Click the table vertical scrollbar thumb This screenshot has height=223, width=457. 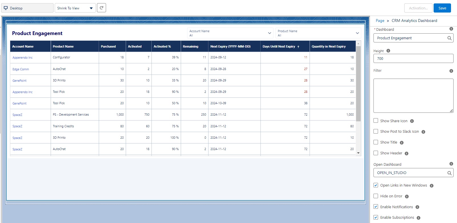coord(358,83)
